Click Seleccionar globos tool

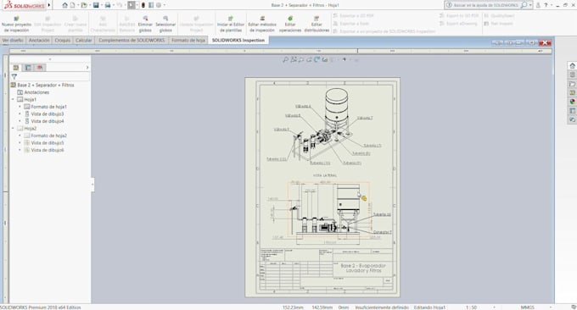165,24
